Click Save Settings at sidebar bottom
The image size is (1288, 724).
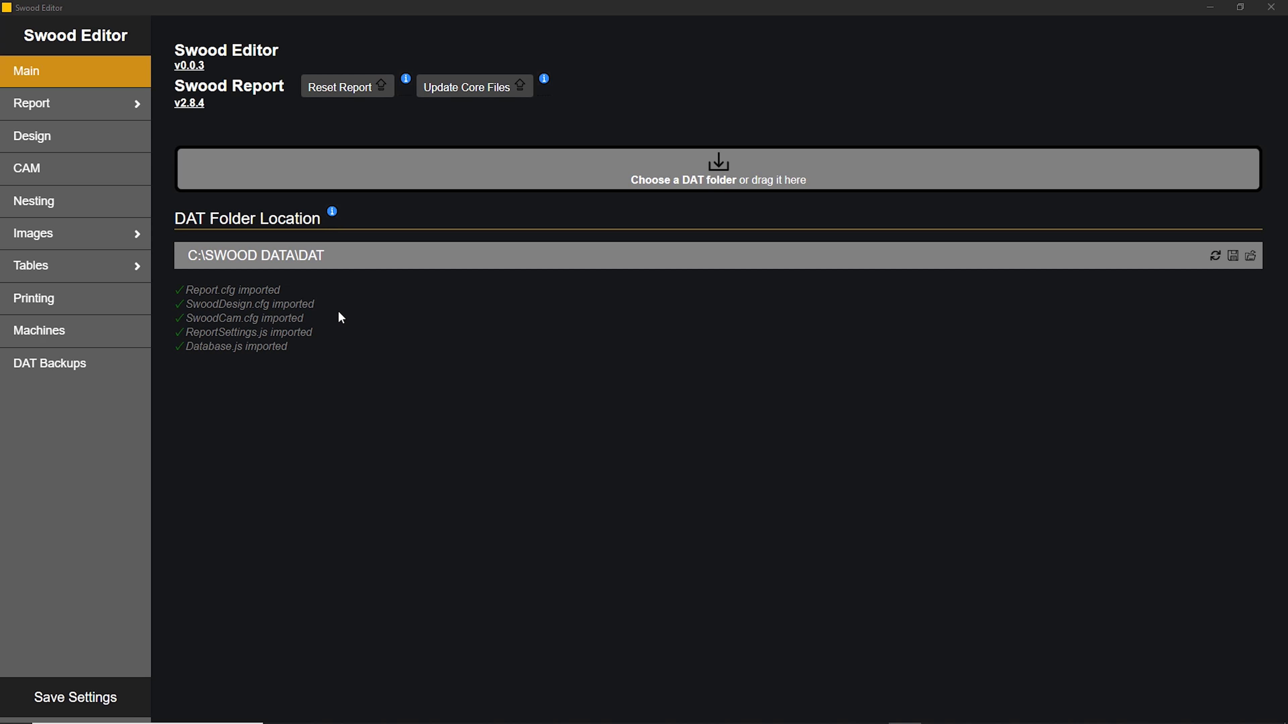[75, 697]
